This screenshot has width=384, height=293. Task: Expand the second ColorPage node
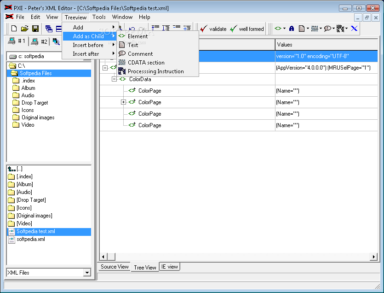(x=123, y=102)
